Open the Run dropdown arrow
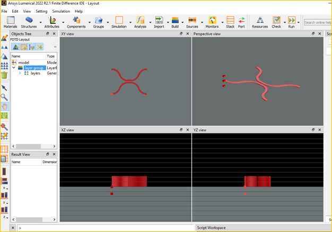 (x=299, y=22)
